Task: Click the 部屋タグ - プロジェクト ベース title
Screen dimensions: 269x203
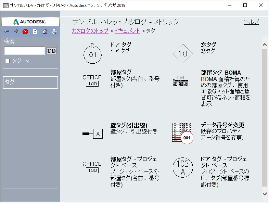Action: point(133,162)
